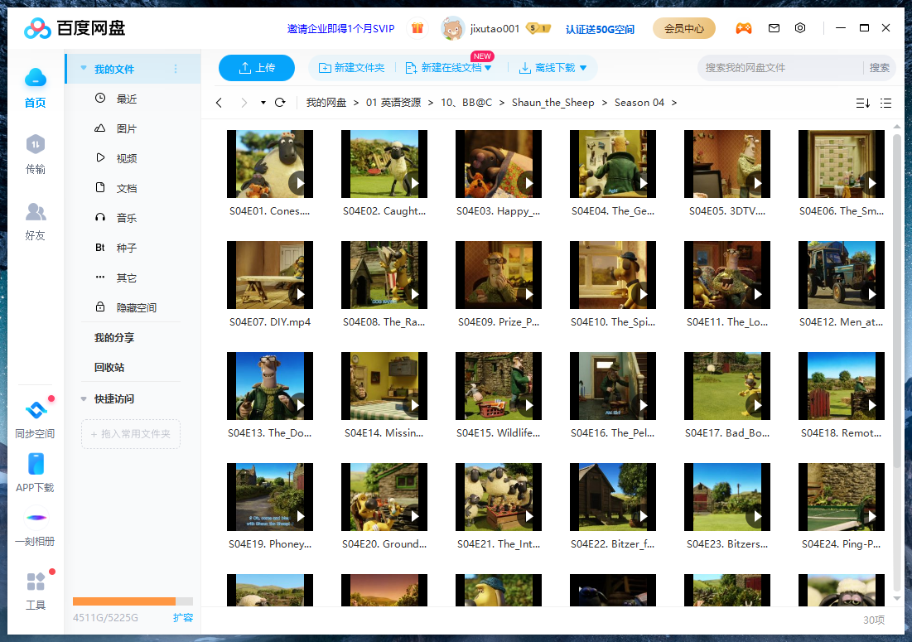The image size is (912, 642).
Task: Click the storage usage progress bar
Action: (x=133, y=601)
